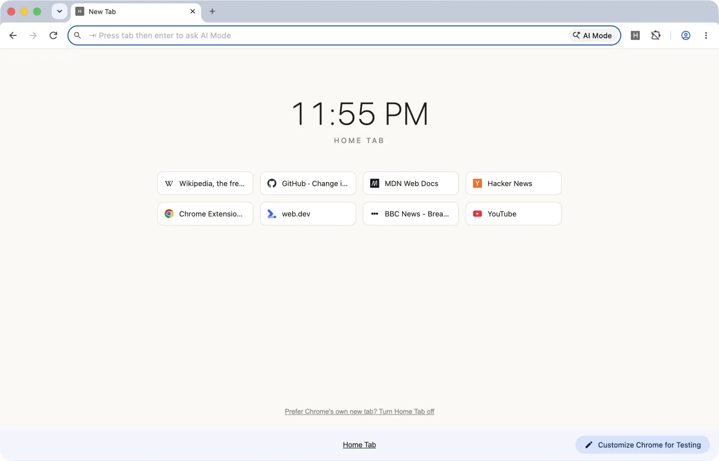Close the New Tab tab
Screen dimensions: 719x461
click(x=192, y=11)
